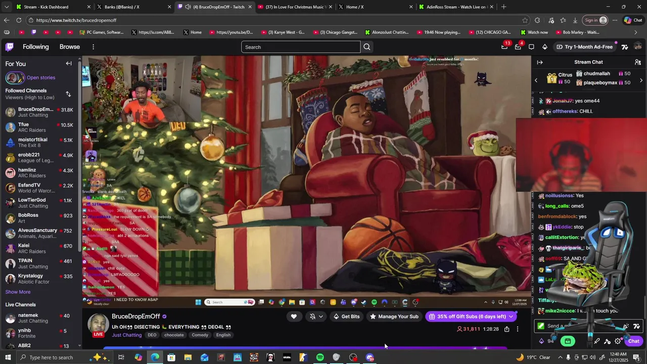
Task: Open Spotify from the taskbar
Action: (x=320, y=357)
